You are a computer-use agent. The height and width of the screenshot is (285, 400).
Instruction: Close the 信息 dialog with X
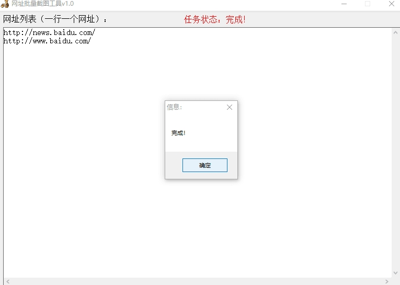point(230,107)
